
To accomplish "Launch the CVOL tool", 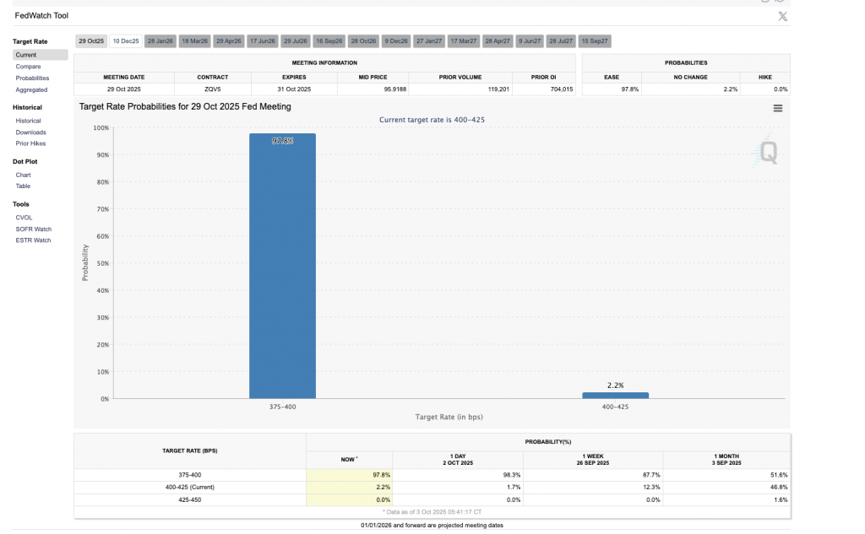I will (x=24, y=217).
